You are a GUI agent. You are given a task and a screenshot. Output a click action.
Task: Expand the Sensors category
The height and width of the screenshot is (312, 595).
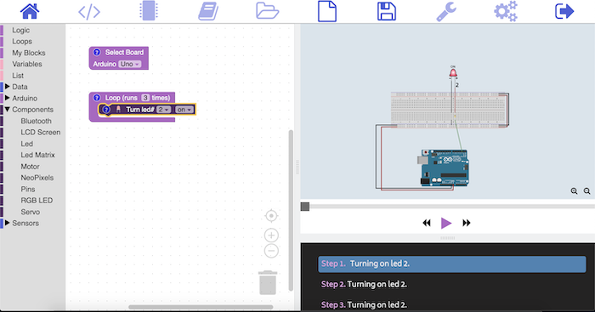(x=25, y=224)
